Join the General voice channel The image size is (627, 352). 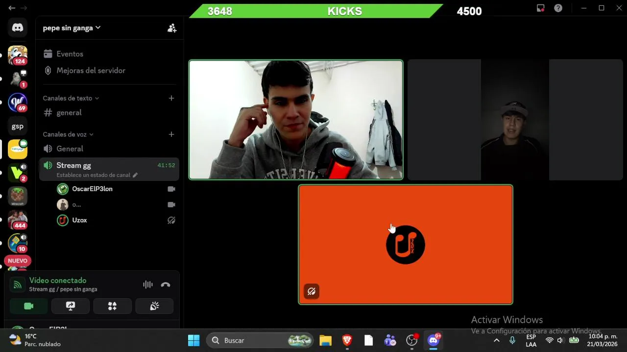(109, 149)
